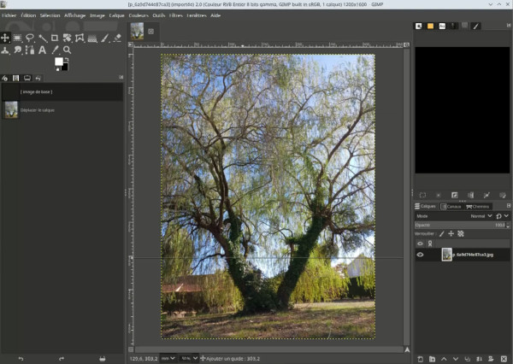Select the 6a9d744e87ca3.jpg layer thumbnail
The image size is (513, 364).
tap(446, 255)
